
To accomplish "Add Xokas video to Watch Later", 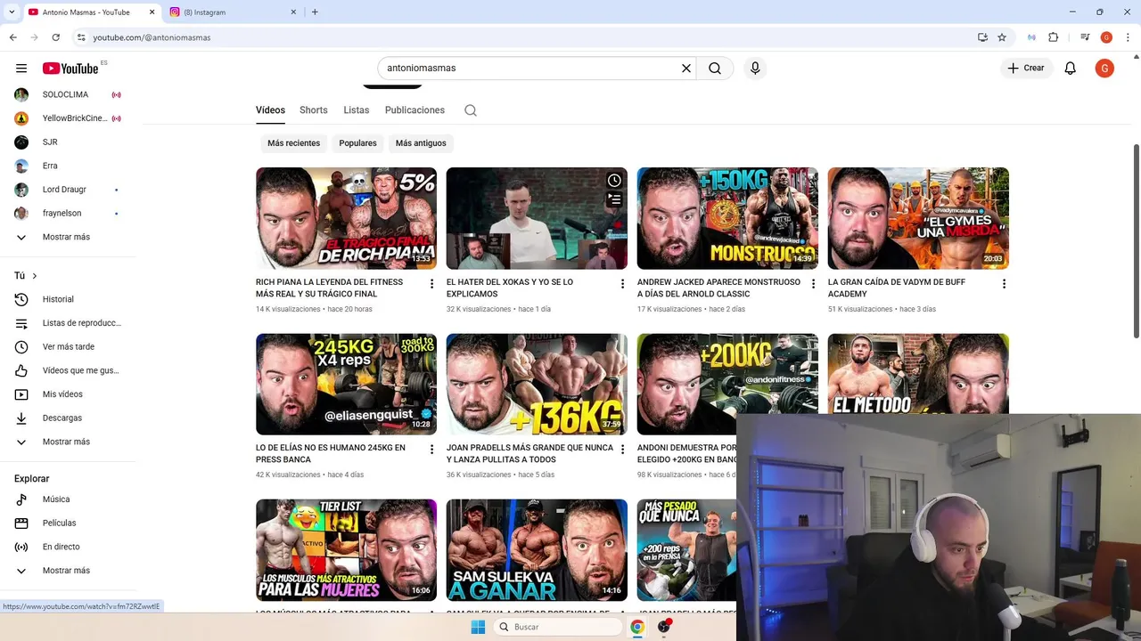I will pos(614,181).
